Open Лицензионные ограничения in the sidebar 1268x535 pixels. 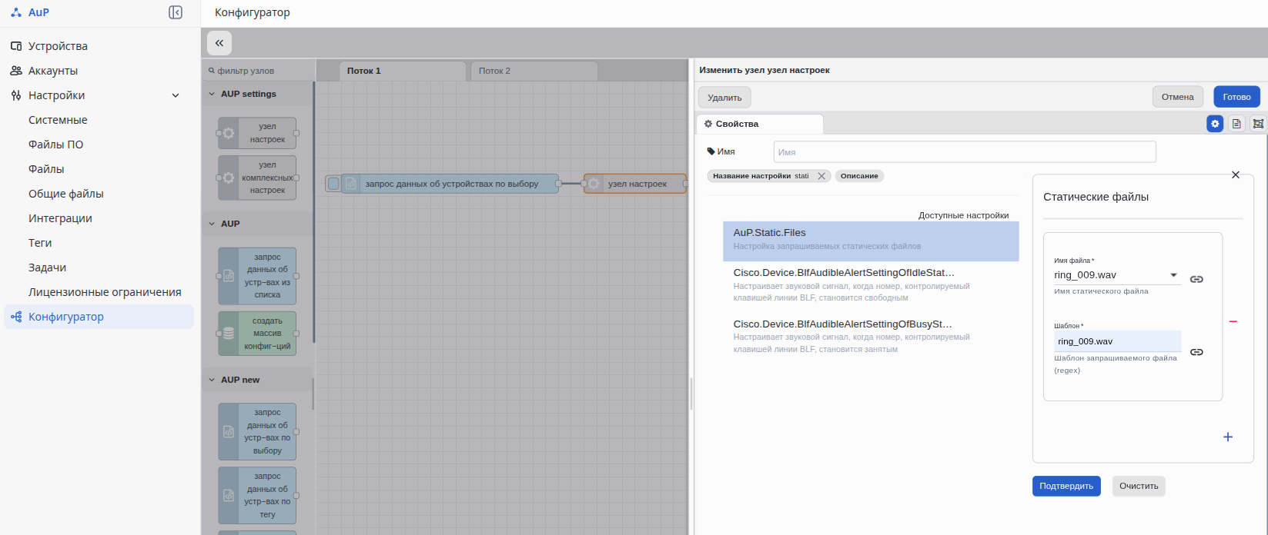click(x=105, y=292)
